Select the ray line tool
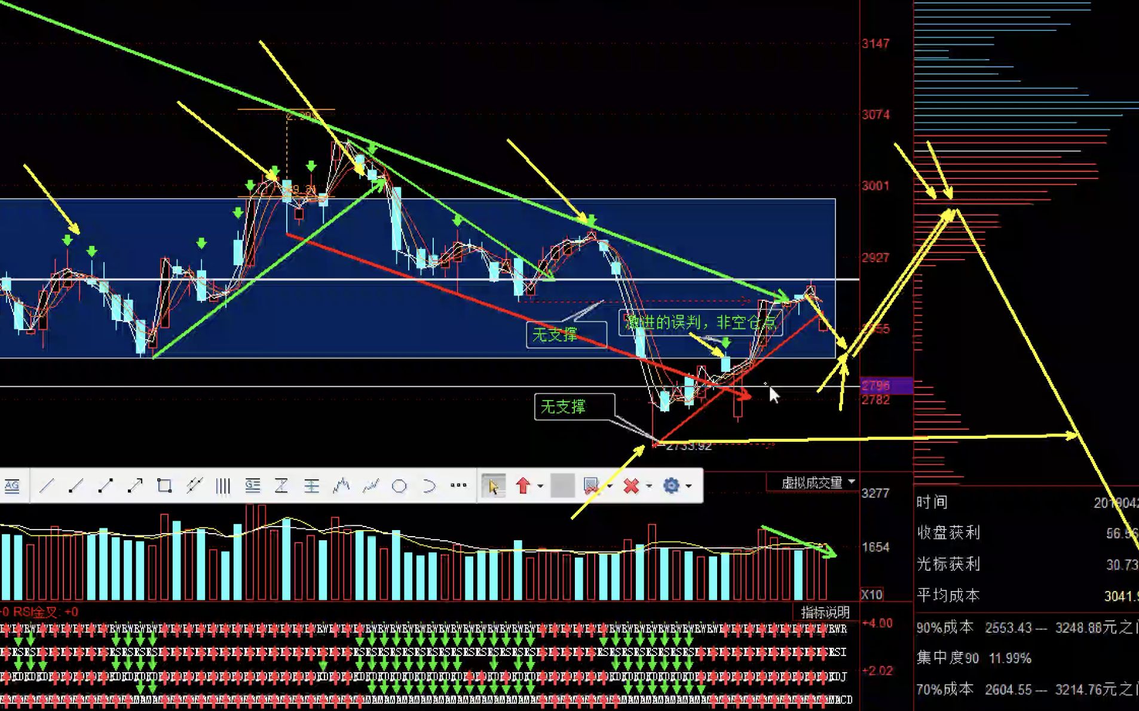 tap(76, 486)
